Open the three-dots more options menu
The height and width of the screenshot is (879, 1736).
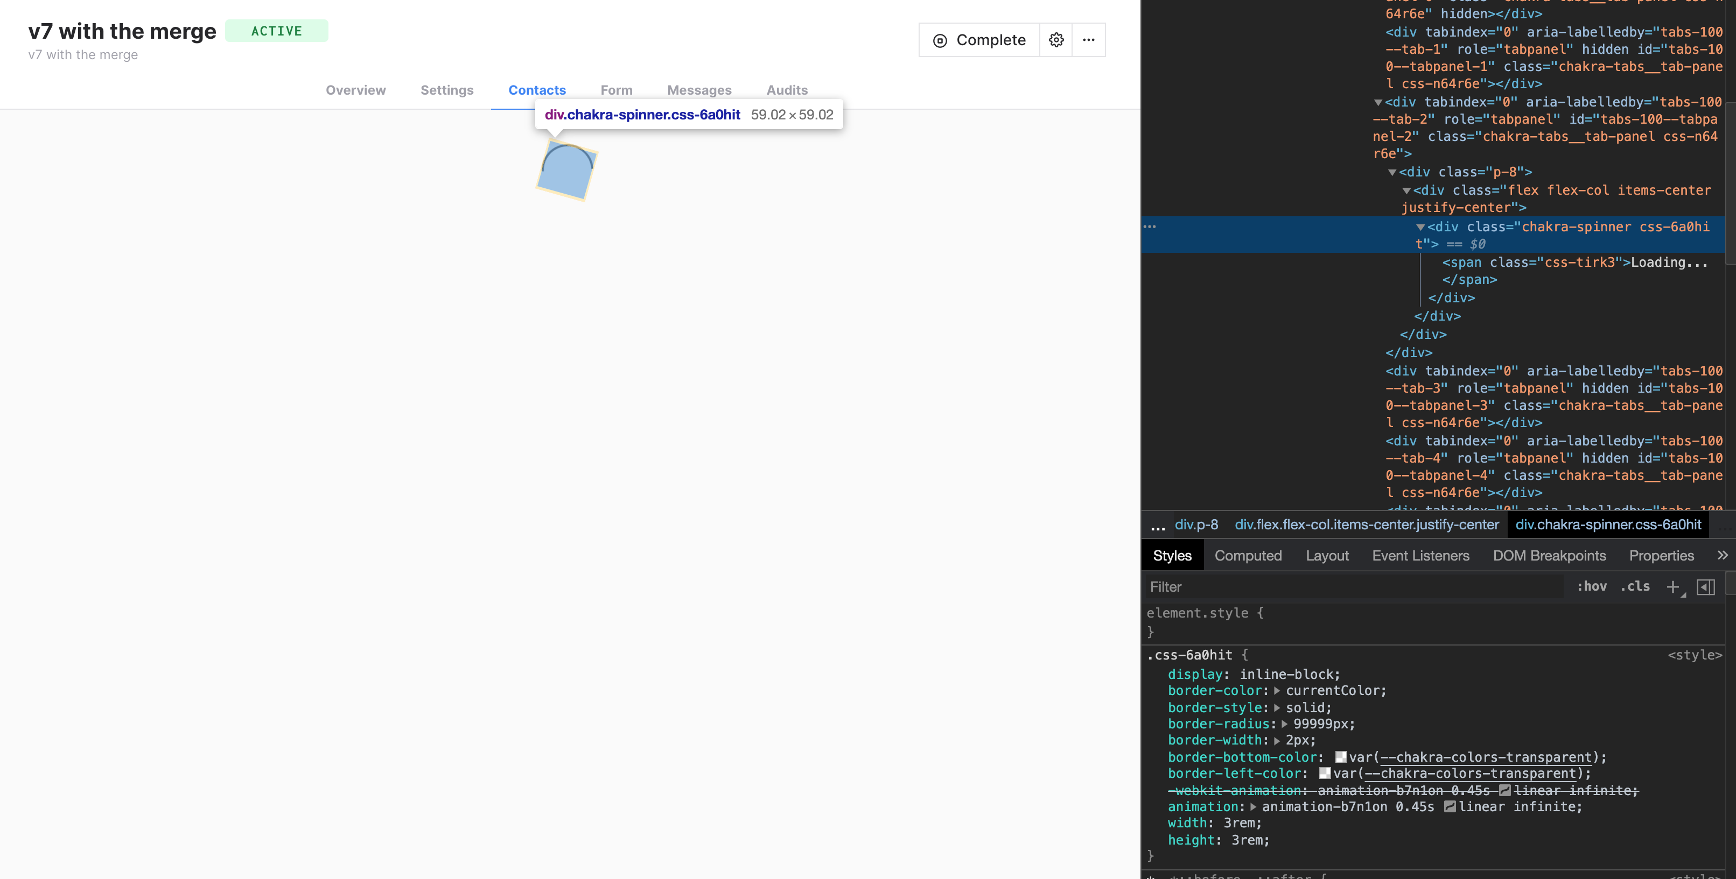1088,40
